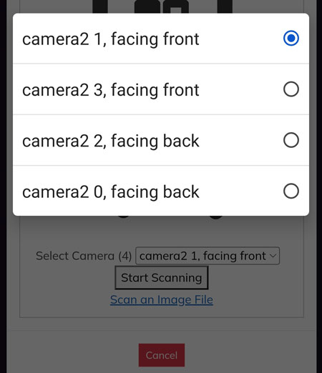Click the QR code placeholder graphic at top
Viewport: 322px width, 373px height.
point(162,6)
